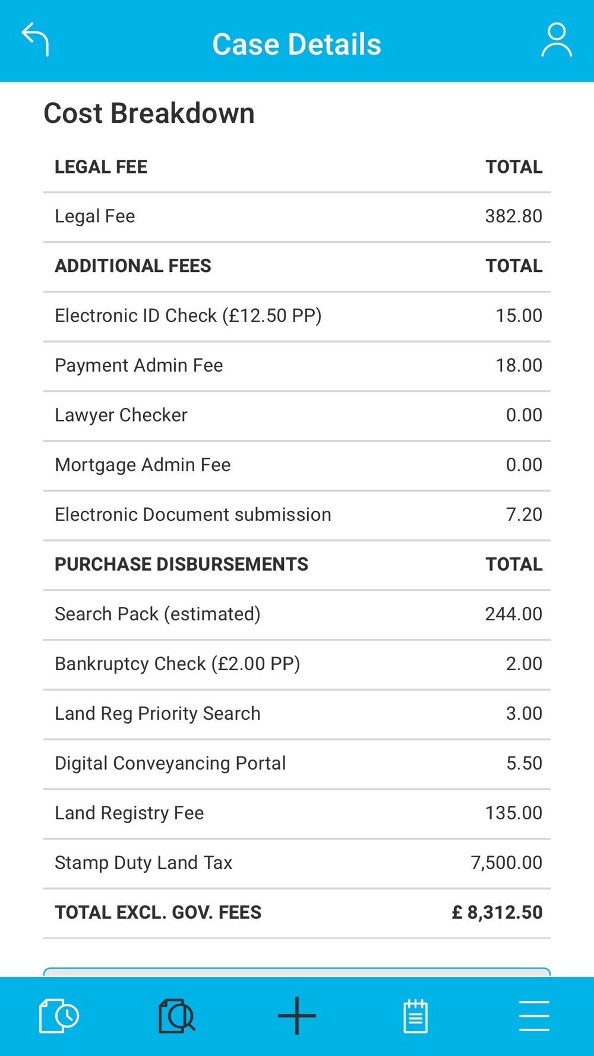Viewport: 594px width, 1056px height.
Task: Open the notepad icon
Action: (415, 1016)
